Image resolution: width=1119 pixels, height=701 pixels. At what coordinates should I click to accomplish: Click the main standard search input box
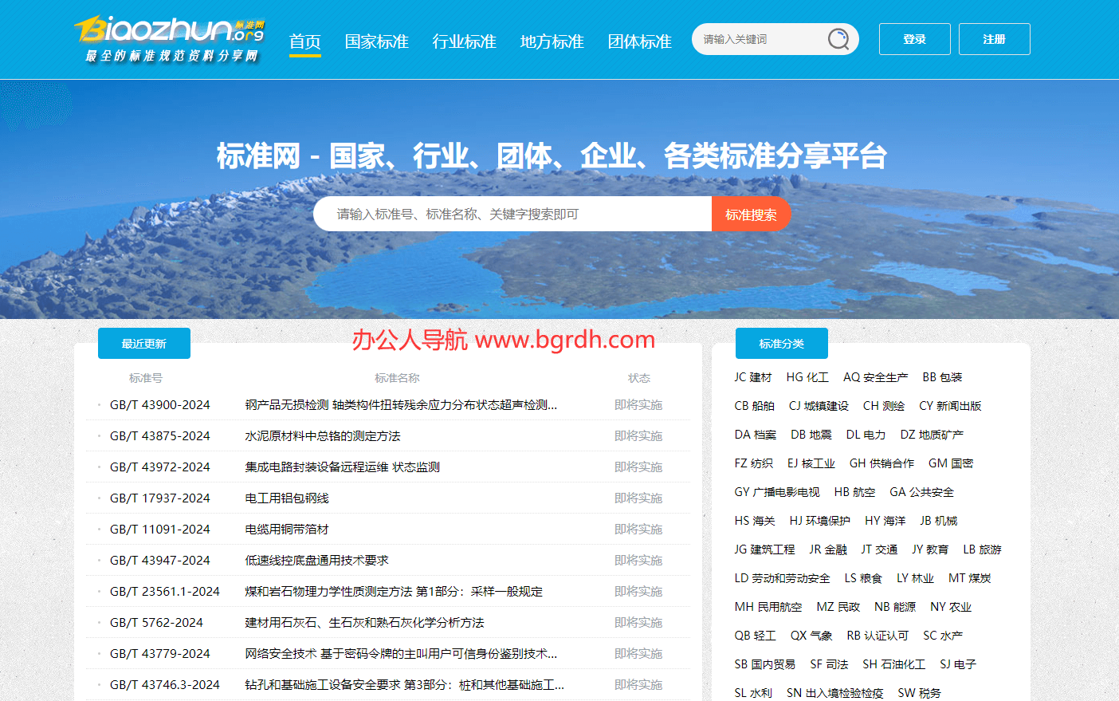pos(512,215)
